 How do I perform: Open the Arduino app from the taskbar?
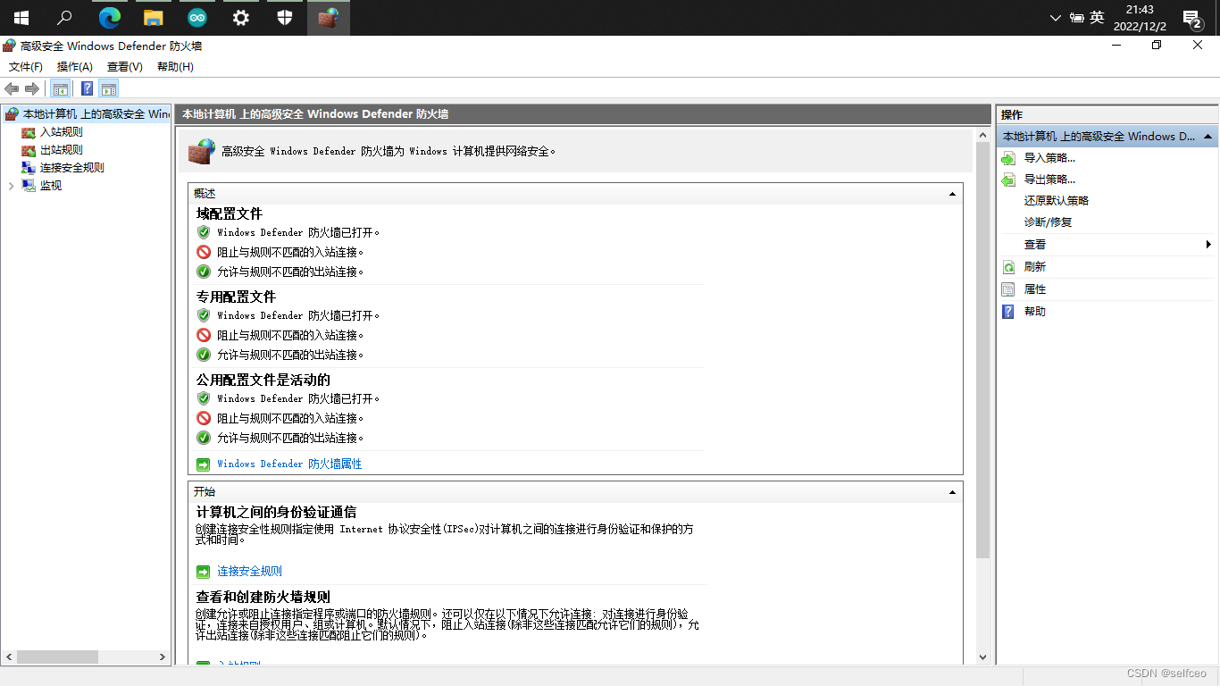(x=197, y=18)
